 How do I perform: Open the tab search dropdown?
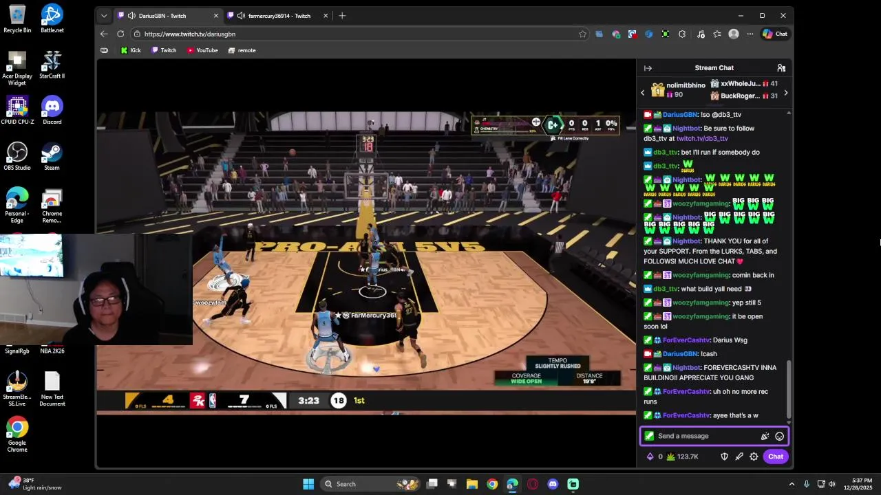coord(104,16)
